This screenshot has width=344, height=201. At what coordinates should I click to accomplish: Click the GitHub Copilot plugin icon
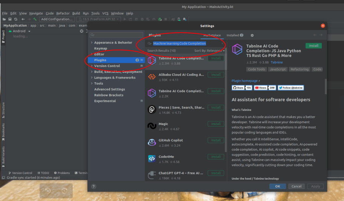(x=151, y=142)
